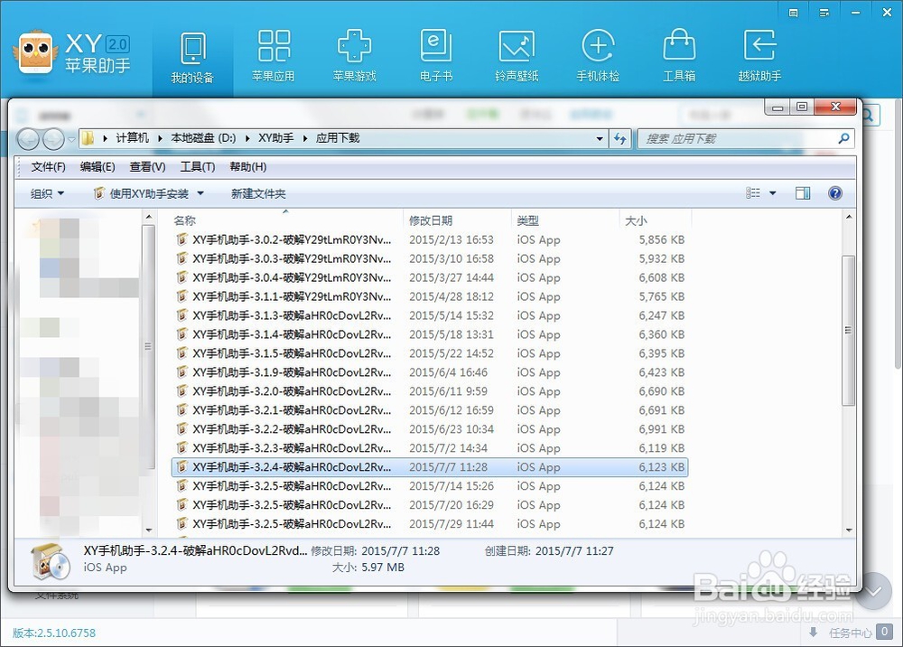Click search magnifier icon in Explorer
Screen dimensions: 903x647
click(x=843, y=138)
